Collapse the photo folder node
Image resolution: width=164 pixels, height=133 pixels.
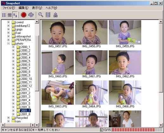click(x=9, y=43)
